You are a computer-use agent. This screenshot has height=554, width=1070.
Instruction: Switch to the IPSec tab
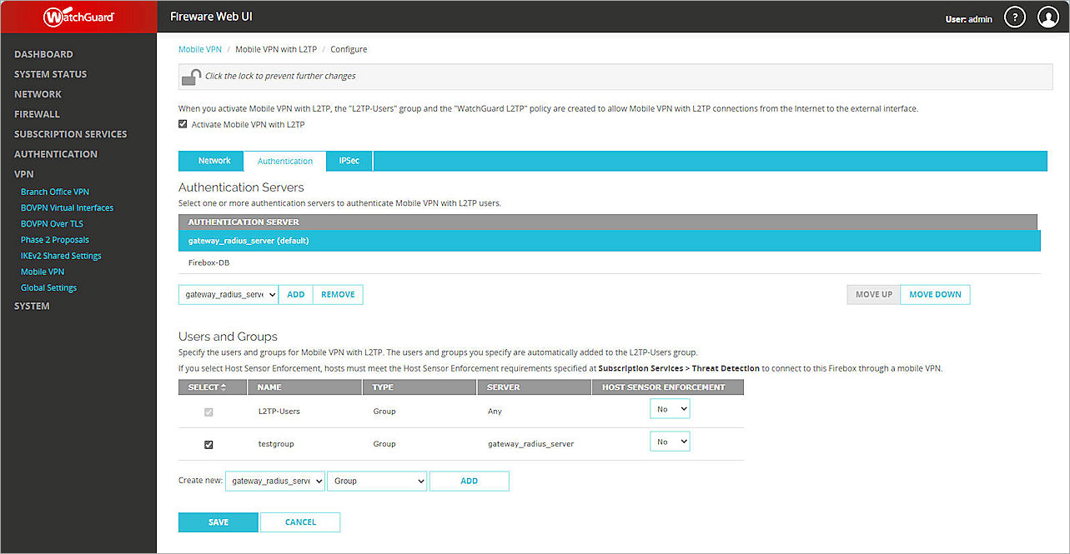click(x=349, y=161)
